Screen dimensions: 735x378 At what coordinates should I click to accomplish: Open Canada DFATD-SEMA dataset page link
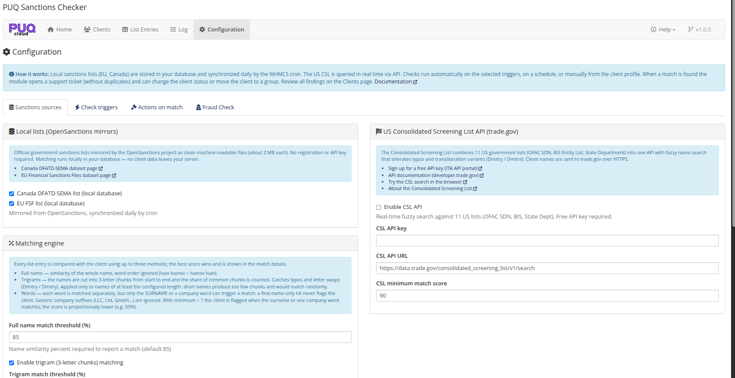[62, 168]
